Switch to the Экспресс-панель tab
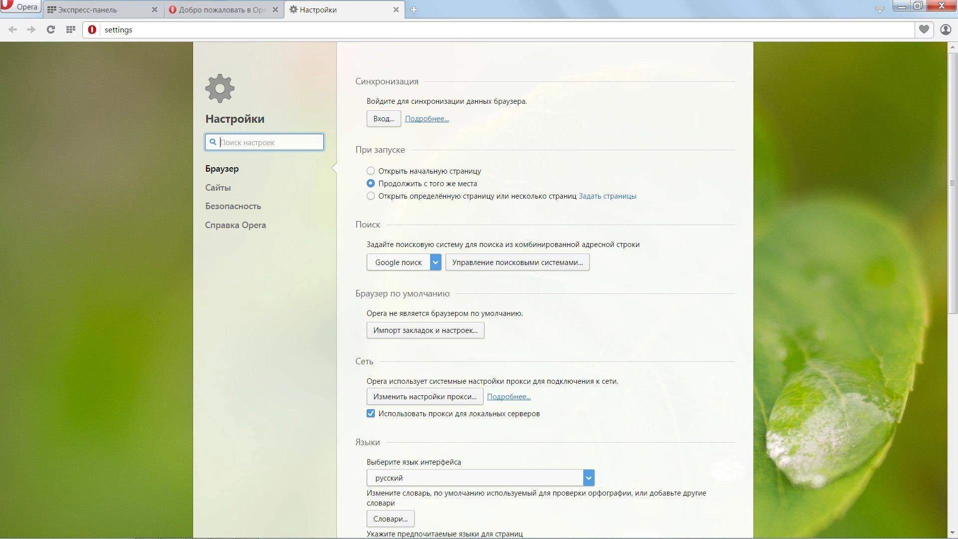The image size is (958, 539). coord(103,9)
